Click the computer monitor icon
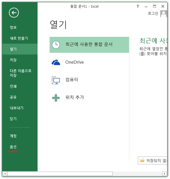The image size is (170, 179). point(56,80)
